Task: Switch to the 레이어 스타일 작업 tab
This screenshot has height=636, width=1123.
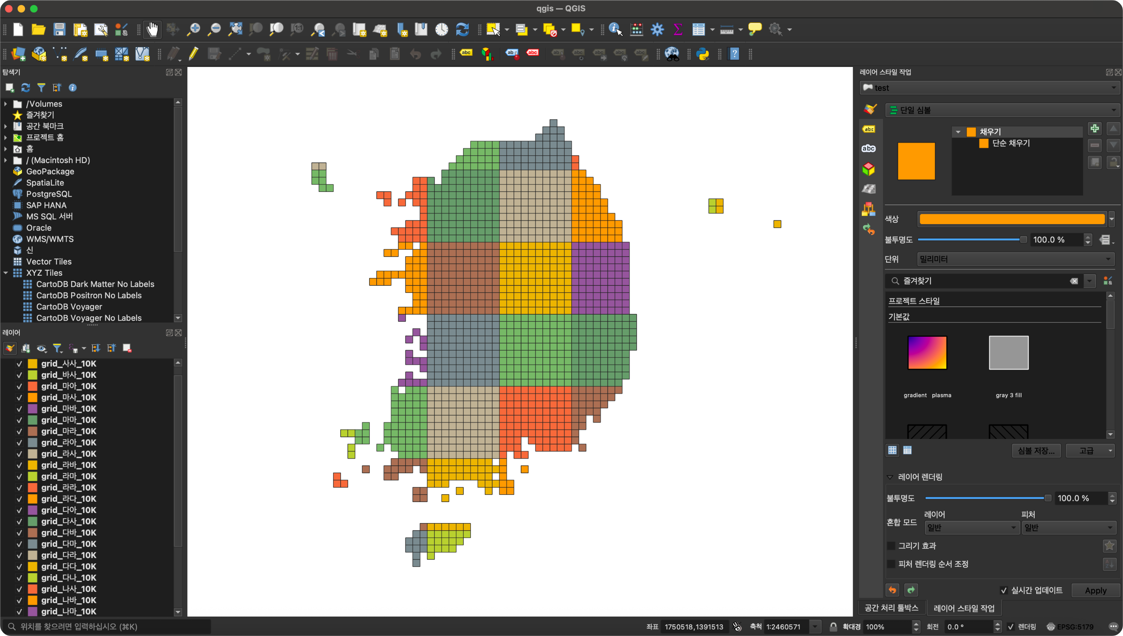Action: point(964,608)
